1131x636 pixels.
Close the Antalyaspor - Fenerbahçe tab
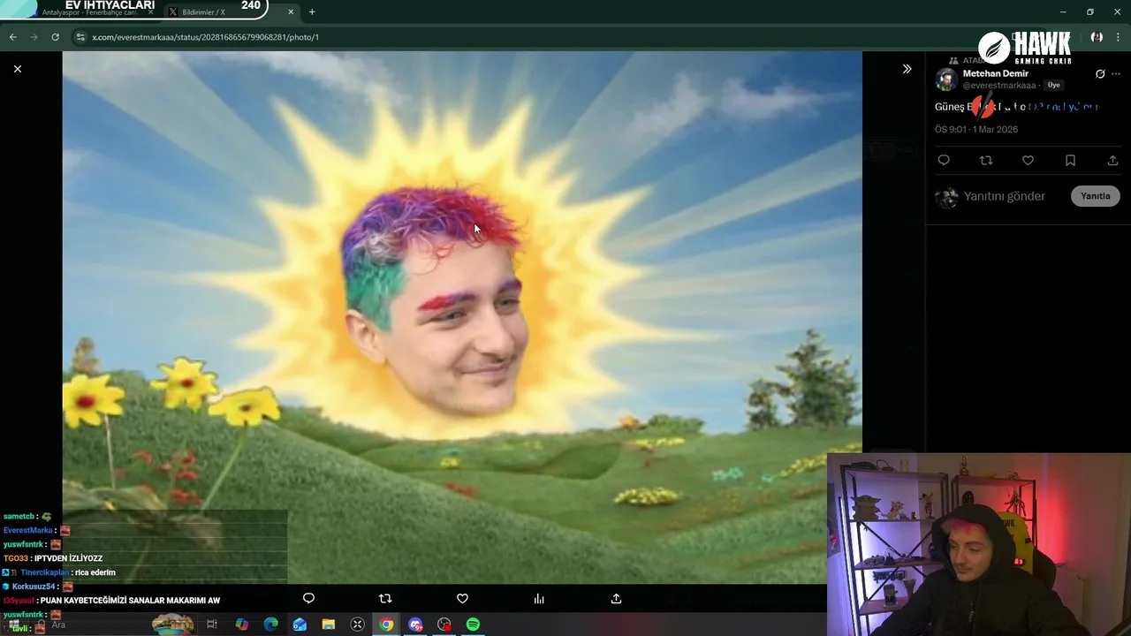[151, 12]
